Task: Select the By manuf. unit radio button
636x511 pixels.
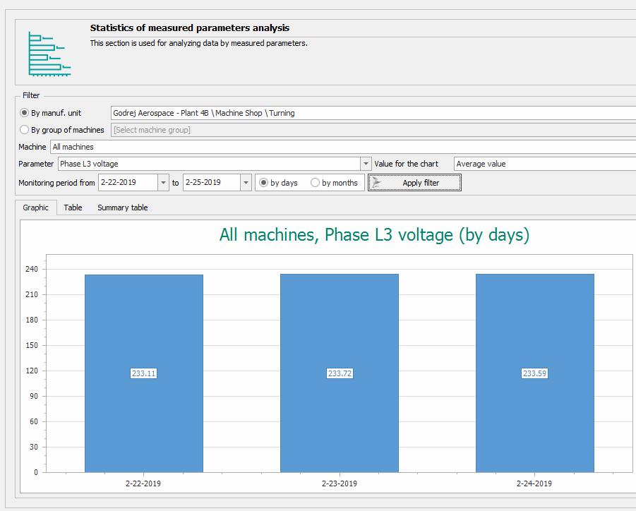Action: 24,113
